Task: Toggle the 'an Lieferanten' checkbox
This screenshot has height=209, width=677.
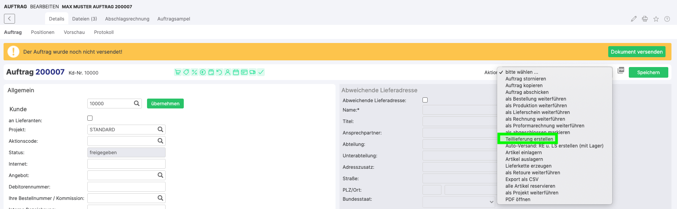Action: click(90, 118)
